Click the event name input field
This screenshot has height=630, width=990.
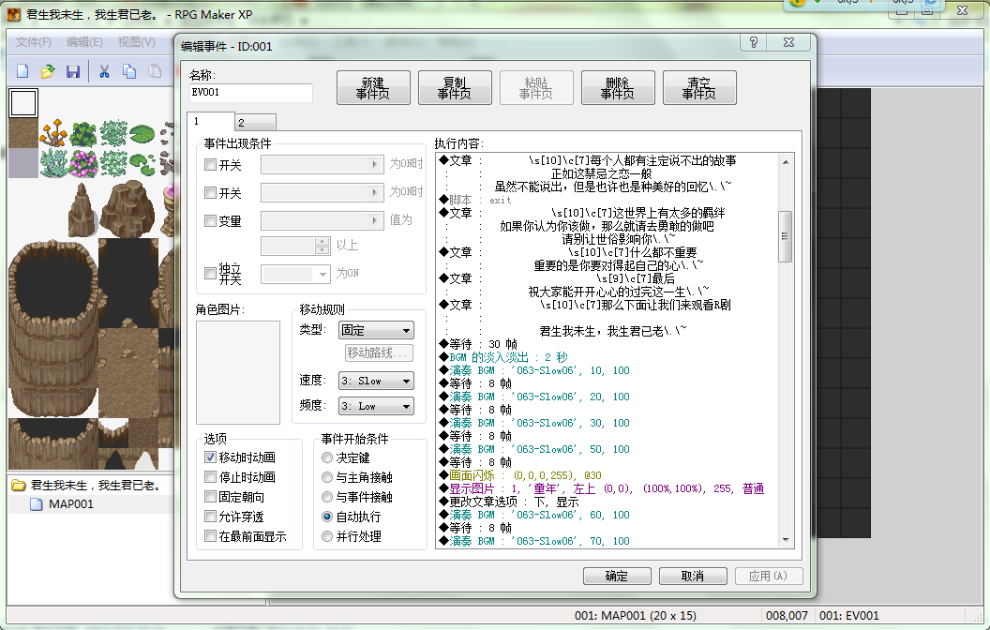pyautogui.click(x=250, y=93)
